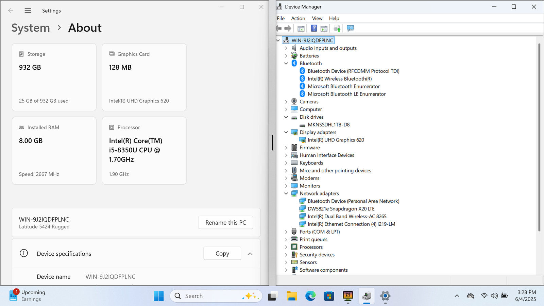Image resolution: width=544 pixels, height=306 pixels.
Task: Expand the Processors node
Action: [286, 247]
